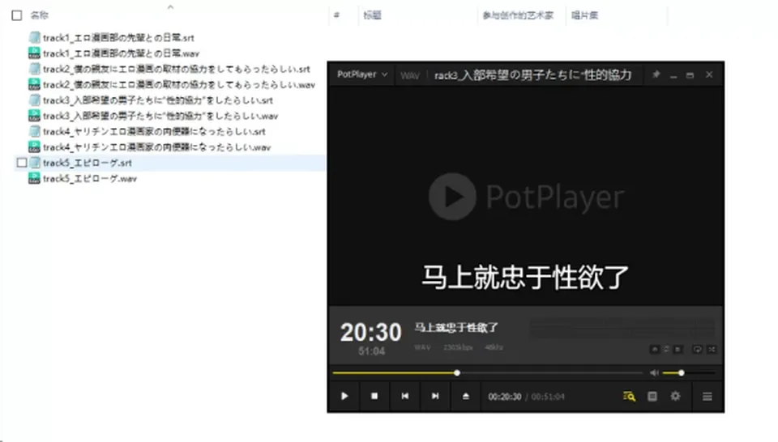Open the hamburger menu in PotPlayer
This screenshot has width=778, height=442.
[x=707, y=397]
